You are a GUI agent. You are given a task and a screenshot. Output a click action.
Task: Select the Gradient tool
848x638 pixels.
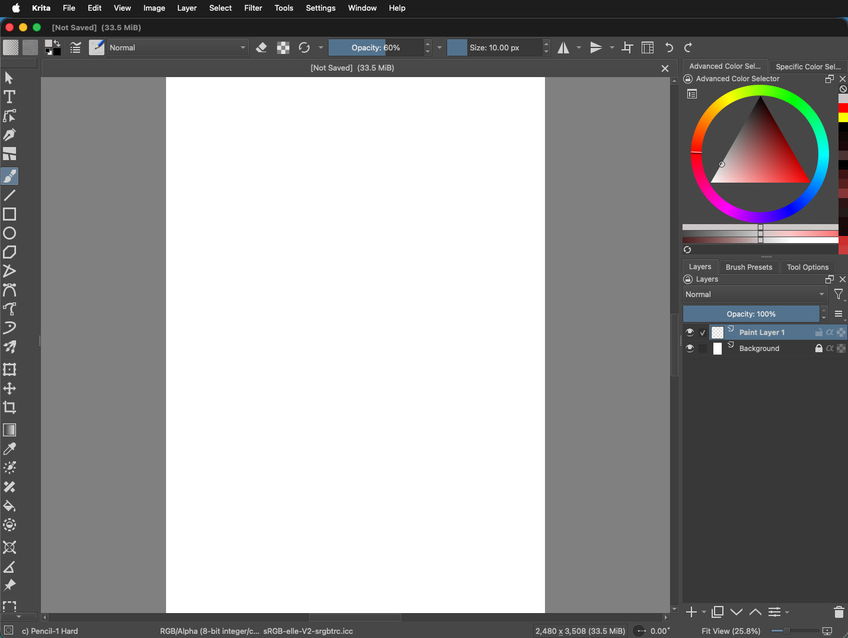(x=9, y=430)
